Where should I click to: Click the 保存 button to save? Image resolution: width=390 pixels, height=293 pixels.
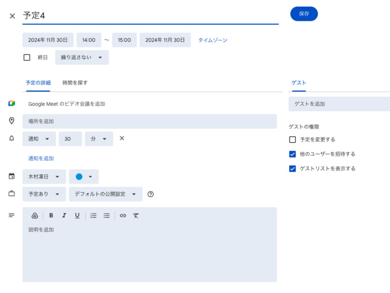(304, 14)
